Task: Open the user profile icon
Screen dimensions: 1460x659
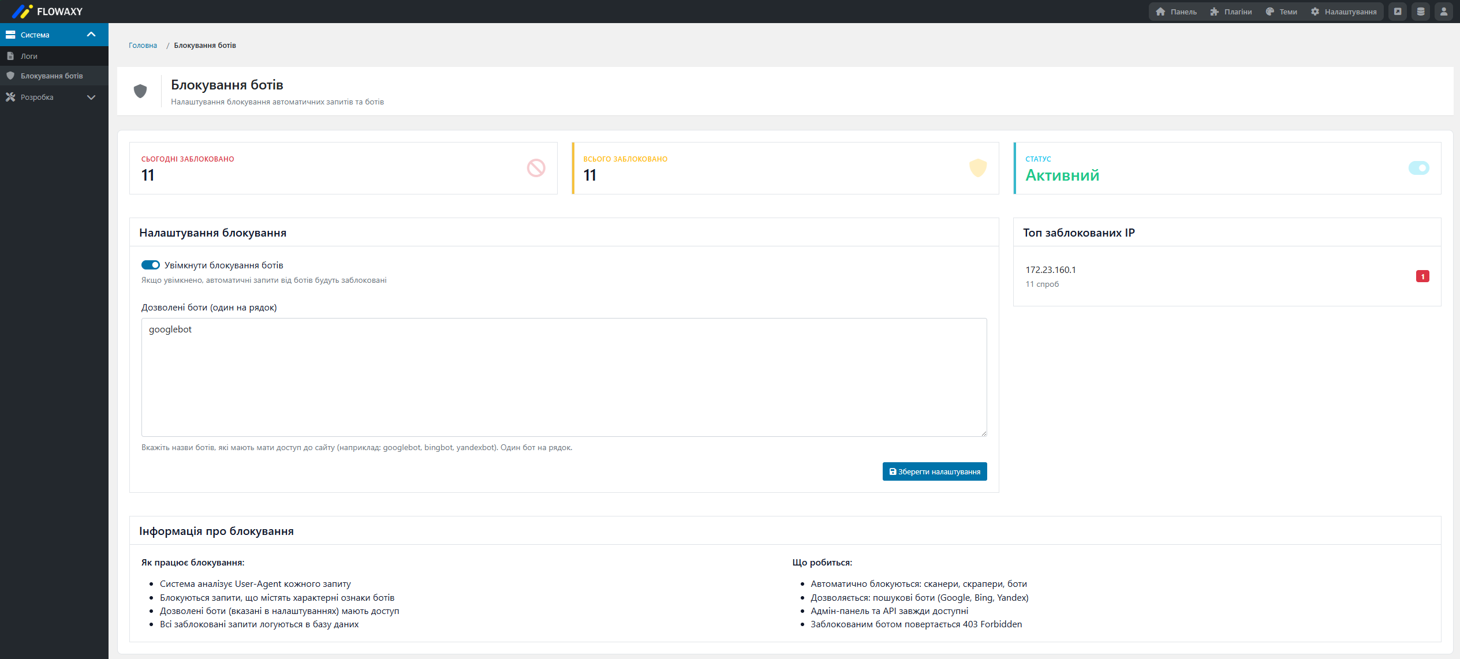Action: click(x=1444, y=12)
